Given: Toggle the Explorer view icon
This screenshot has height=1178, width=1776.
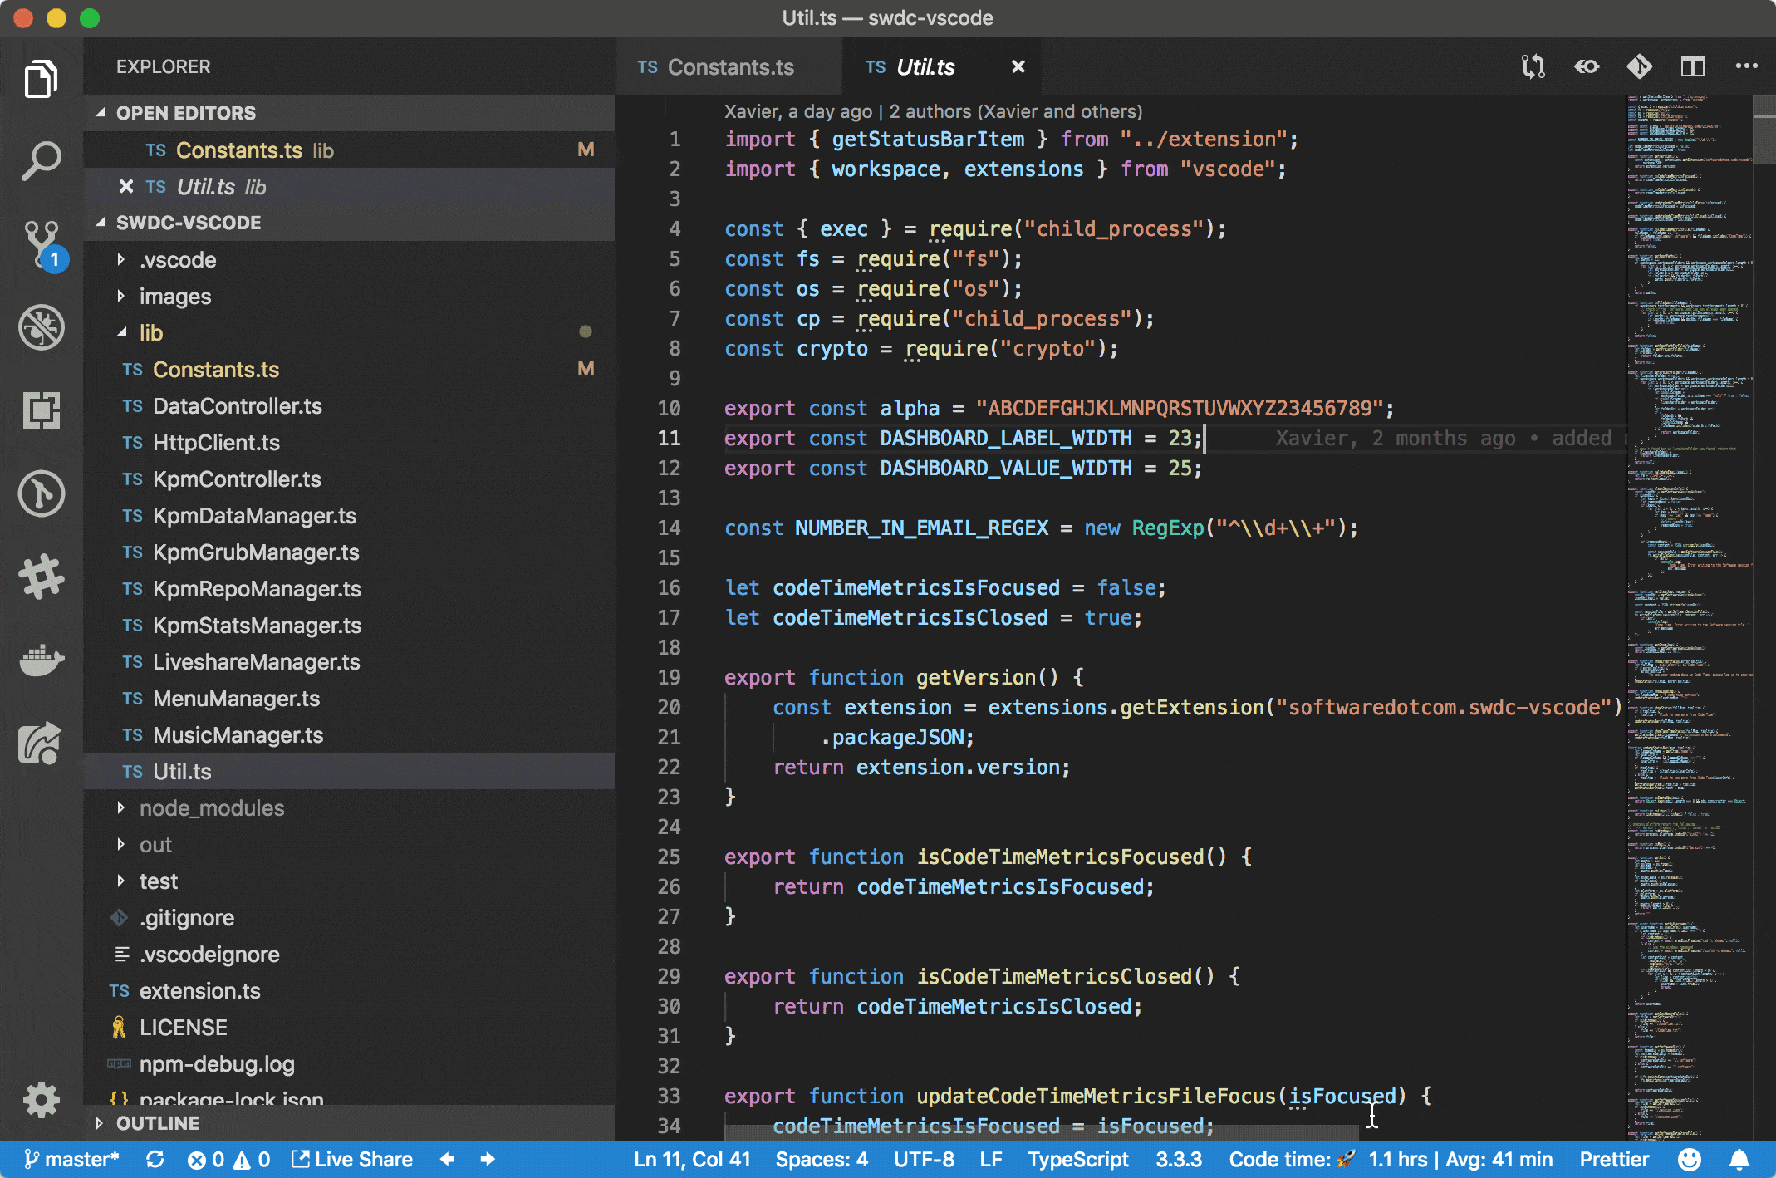Looking at the screenshot, I should 41,78.
